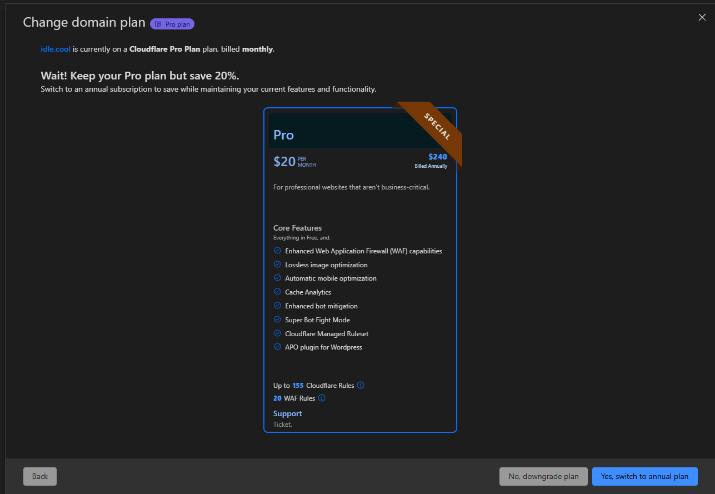This screenshot has height=494, width=715.
Task: Click the Back button
Action: pos(40,476)
